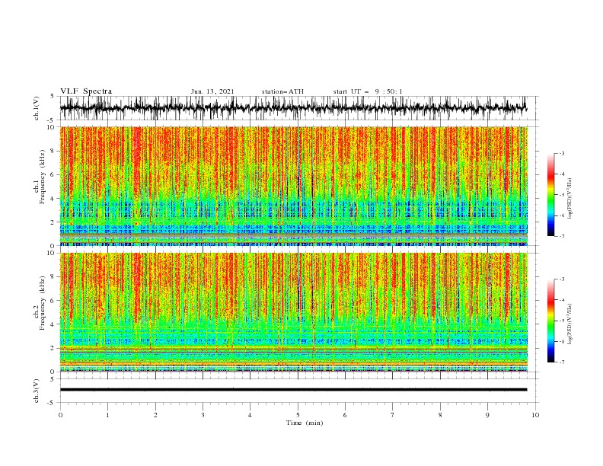Click the '2' tick label on Time axis

pyautogui.click(x=155, y=415)
